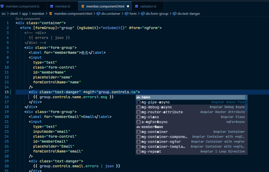Screen dimensions: 269x172
Task: Click line number 19 in the gutter
Action: [x=6, y=112]
